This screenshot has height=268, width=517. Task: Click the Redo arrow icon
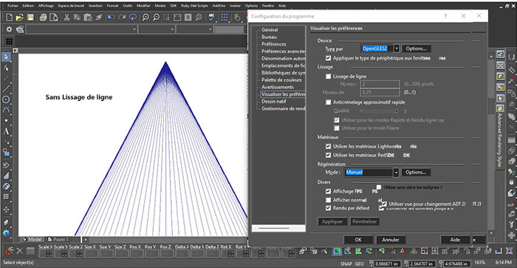tap(122, 17)
